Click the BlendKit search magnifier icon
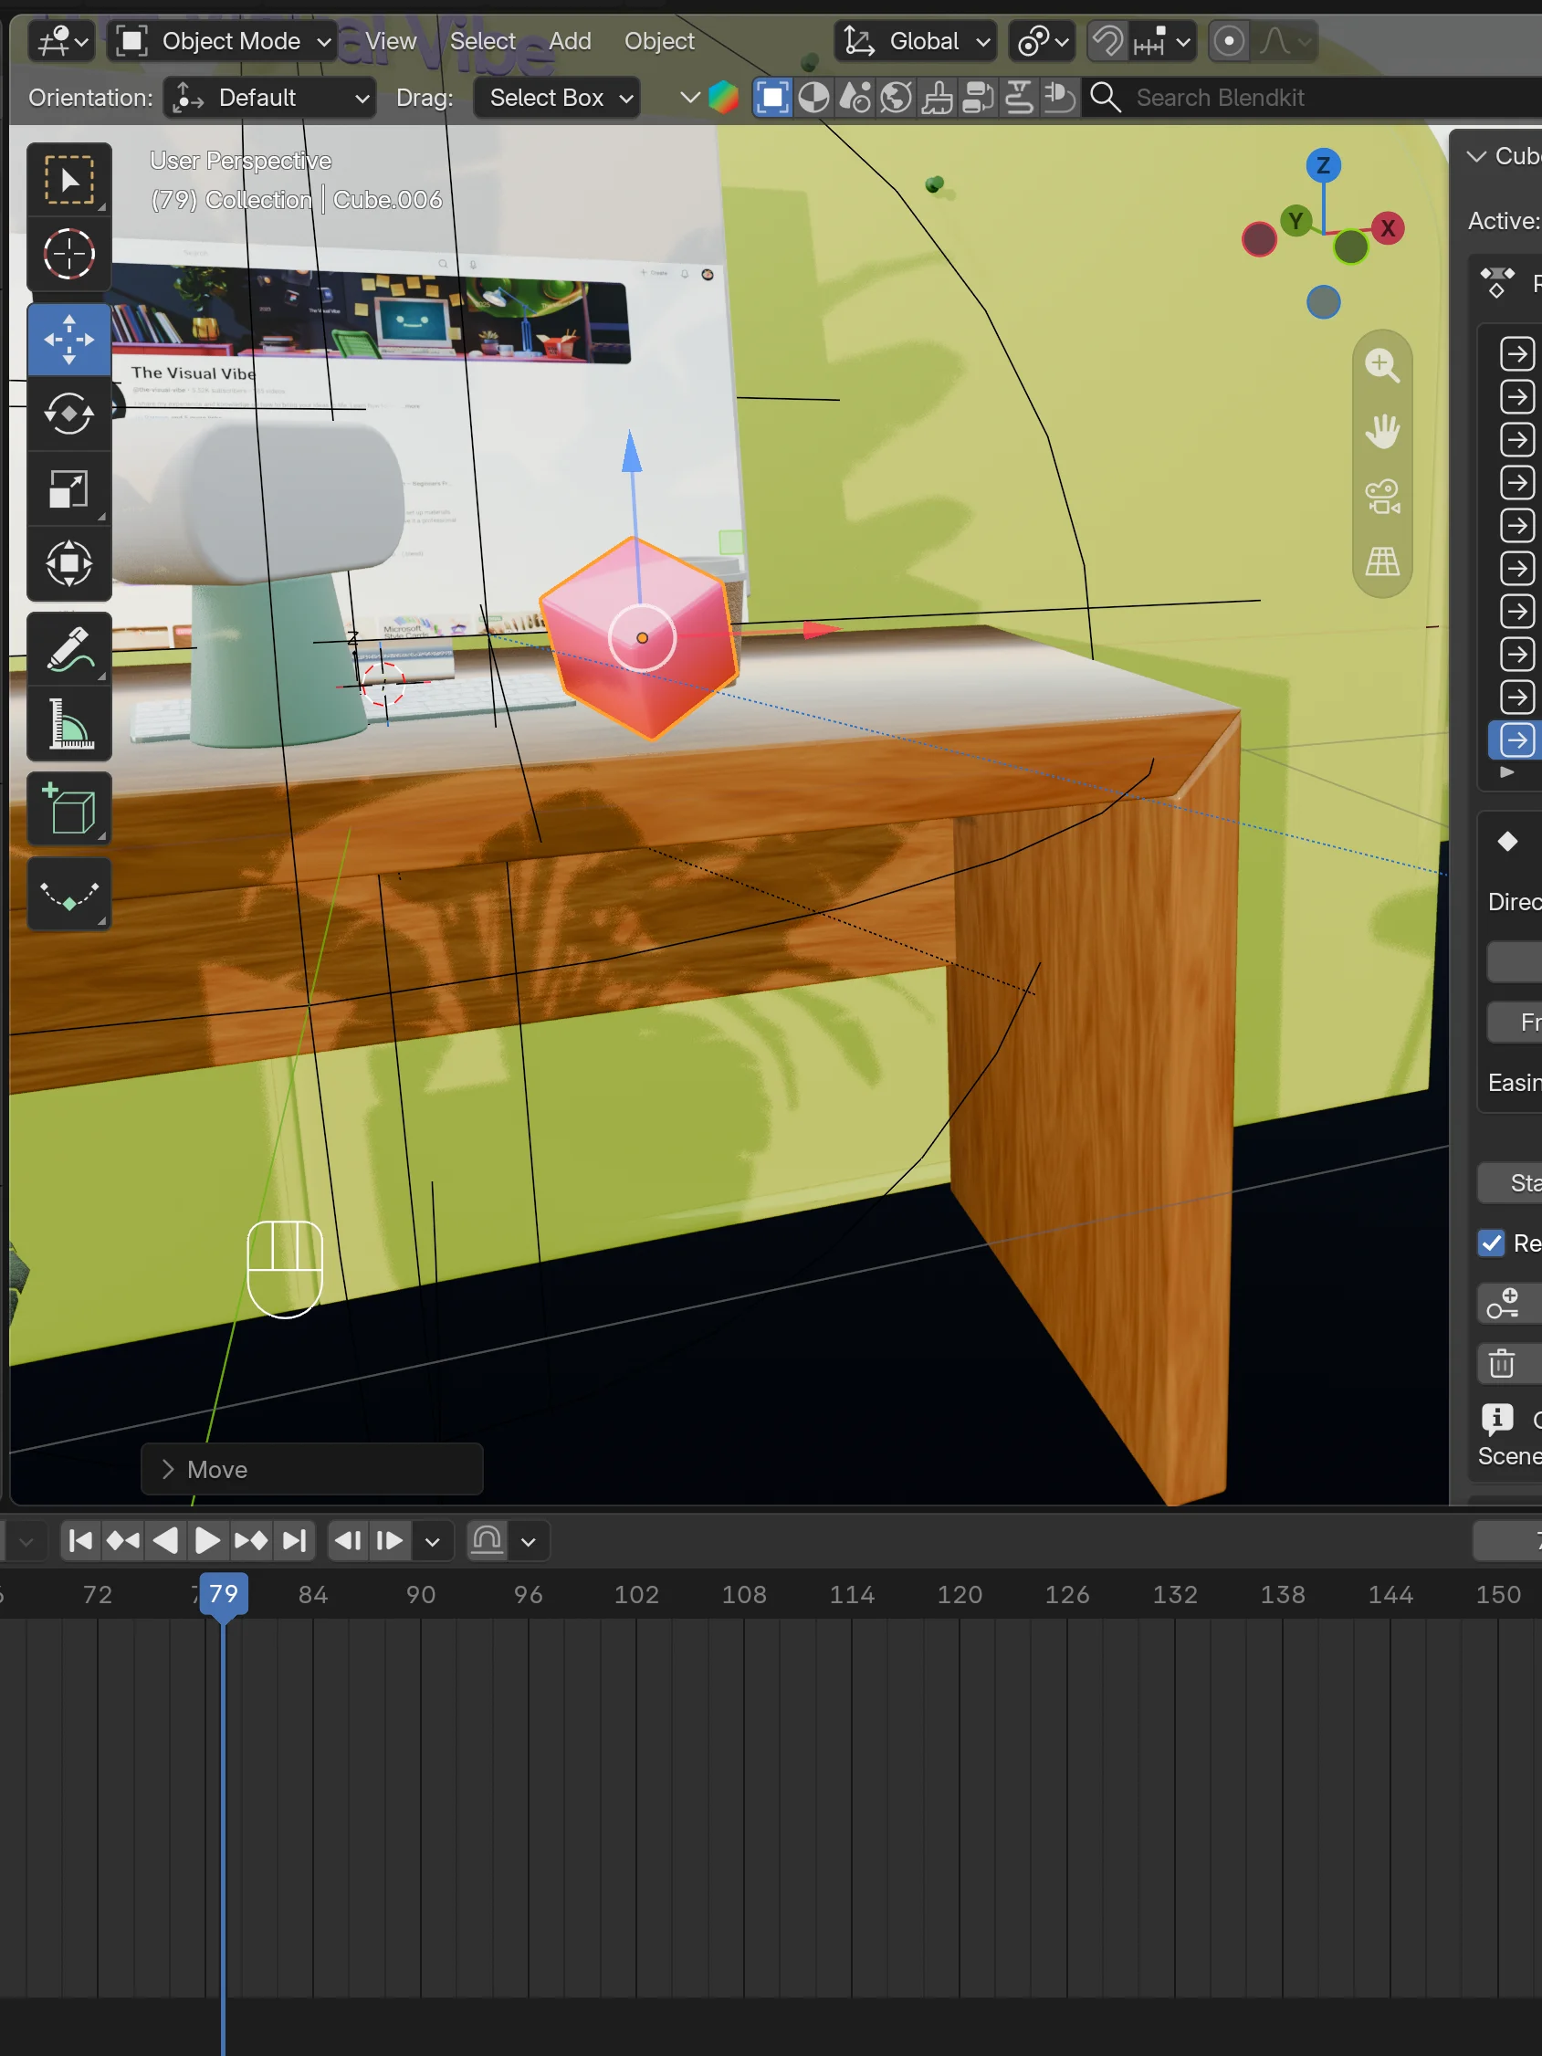The width and height of the screenshot is (1542, 2056). click(x=1106, y=97)
